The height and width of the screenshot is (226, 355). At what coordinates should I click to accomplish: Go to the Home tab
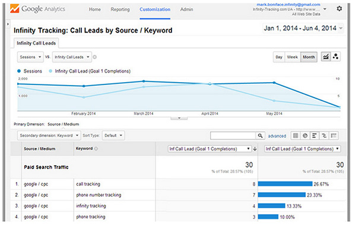pyautogui.click(x=94, y=10)
